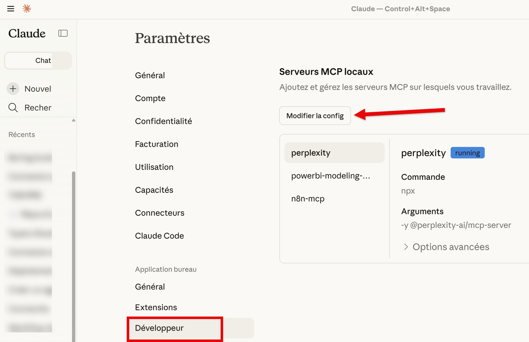Click the Claude starburst logo icon
529x342 pixels.
(27, 9)
